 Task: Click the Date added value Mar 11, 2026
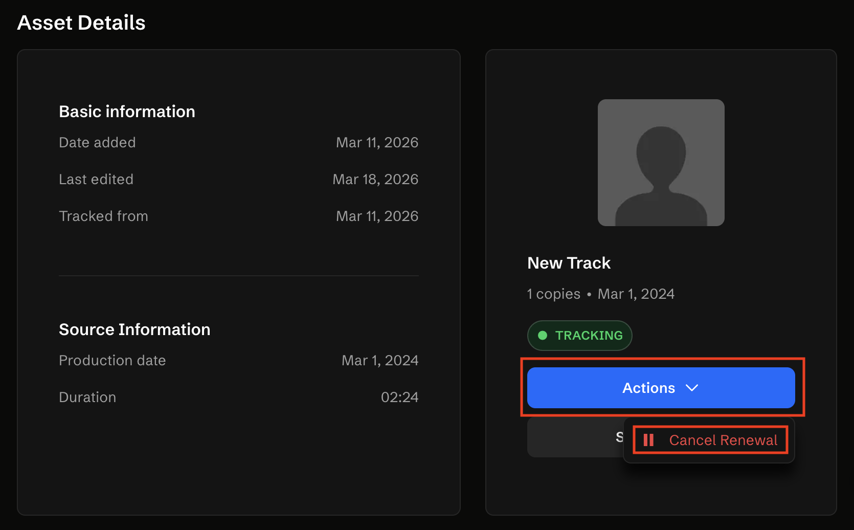tap(377, 142)
